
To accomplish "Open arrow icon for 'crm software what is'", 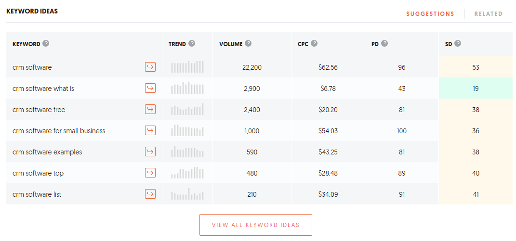I will coord(150,88).
